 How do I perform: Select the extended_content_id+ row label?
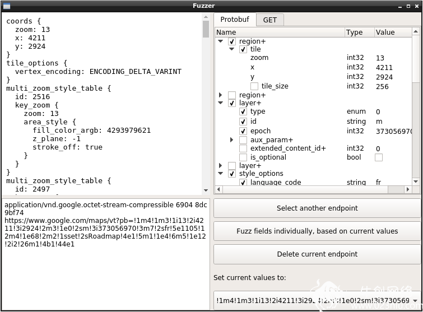coord(288,148)
